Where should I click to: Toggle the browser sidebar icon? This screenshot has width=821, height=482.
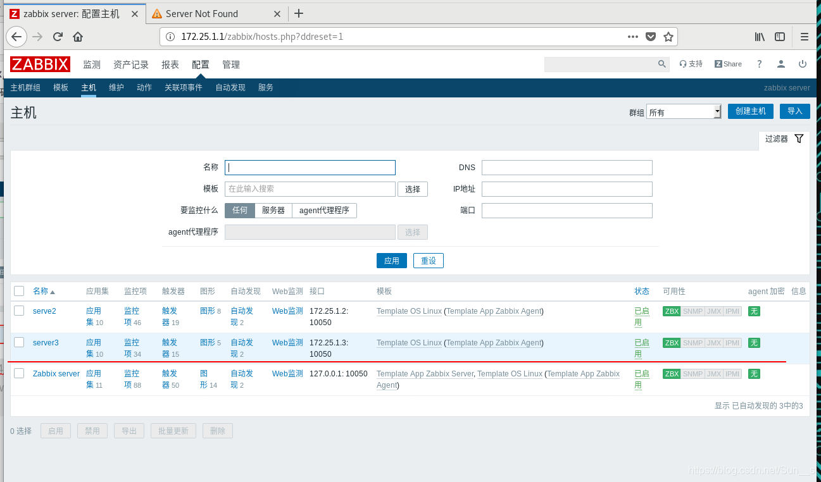click(780, 37)
